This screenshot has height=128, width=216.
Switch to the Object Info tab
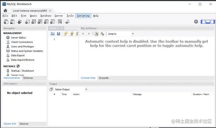click(10, 124)
